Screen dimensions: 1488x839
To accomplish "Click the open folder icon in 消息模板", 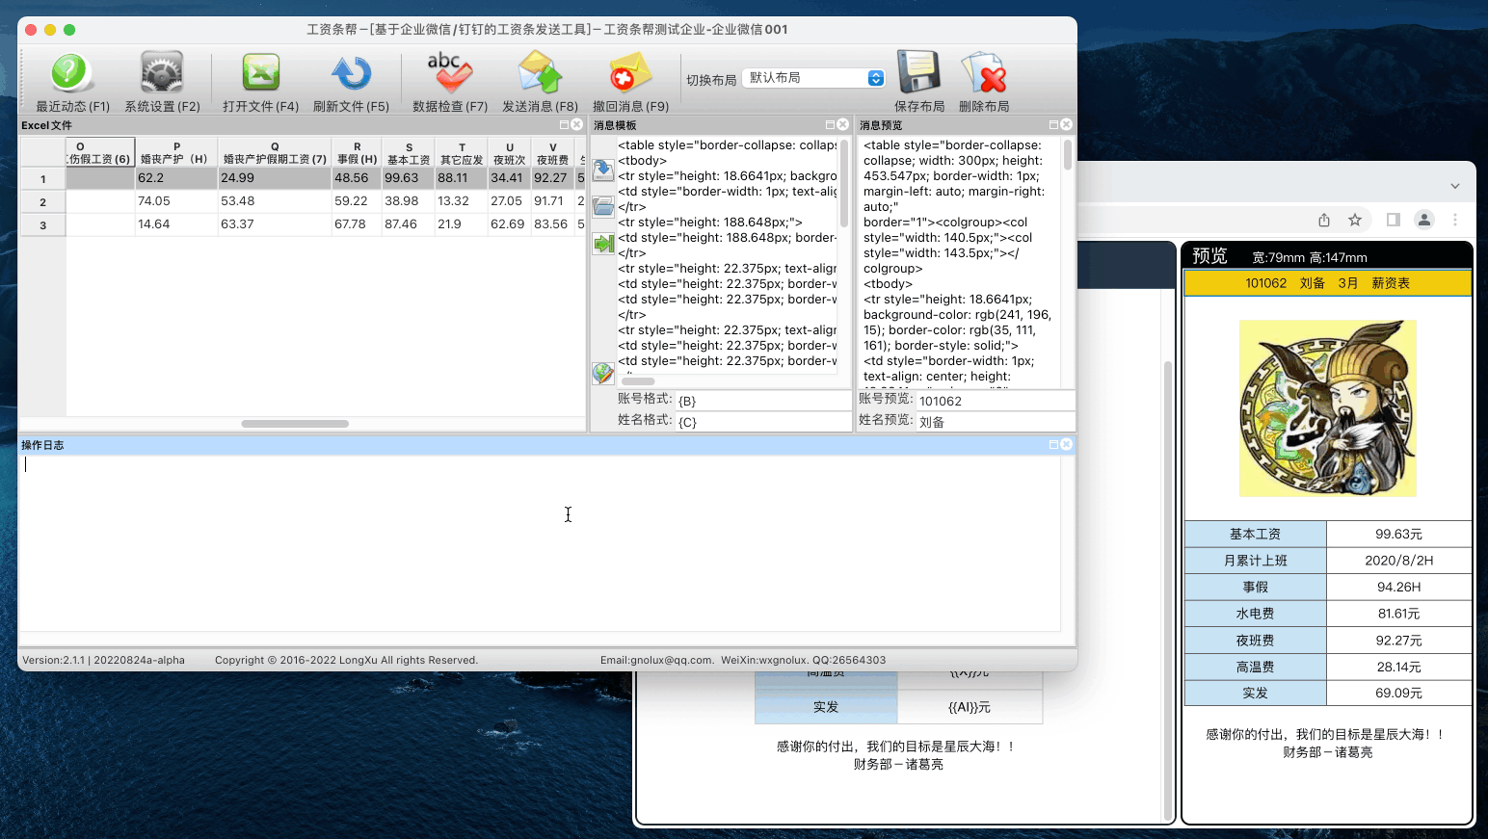I will (x=603, y=206).
